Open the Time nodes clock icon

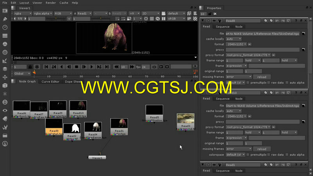click(x=5, y=27)
